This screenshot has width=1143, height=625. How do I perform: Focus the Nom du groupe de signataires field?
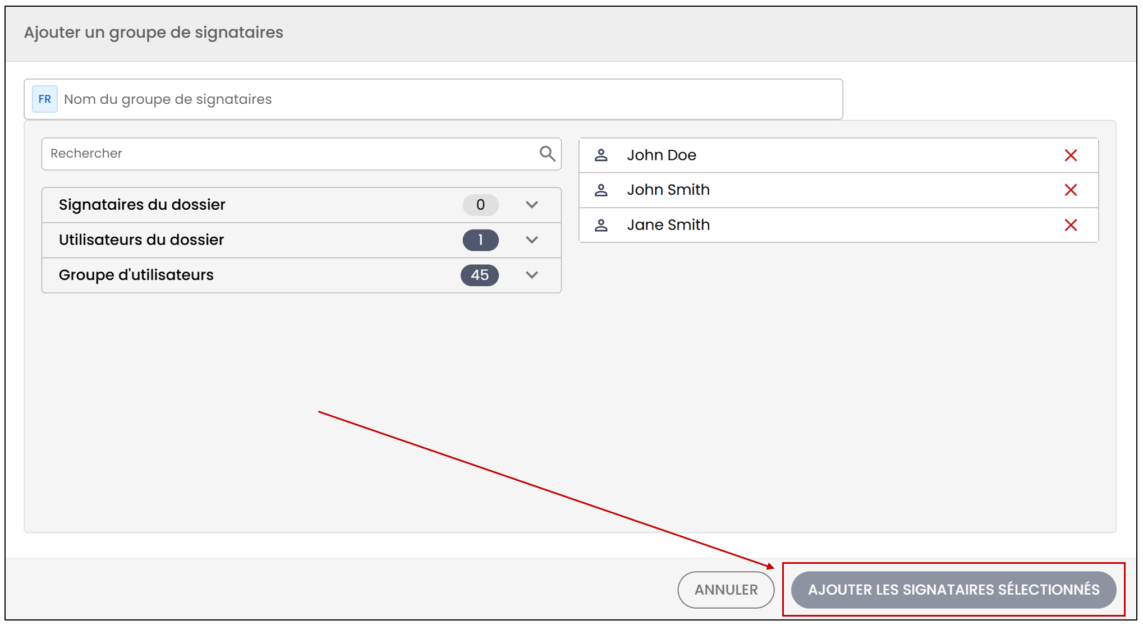[433, 99]
